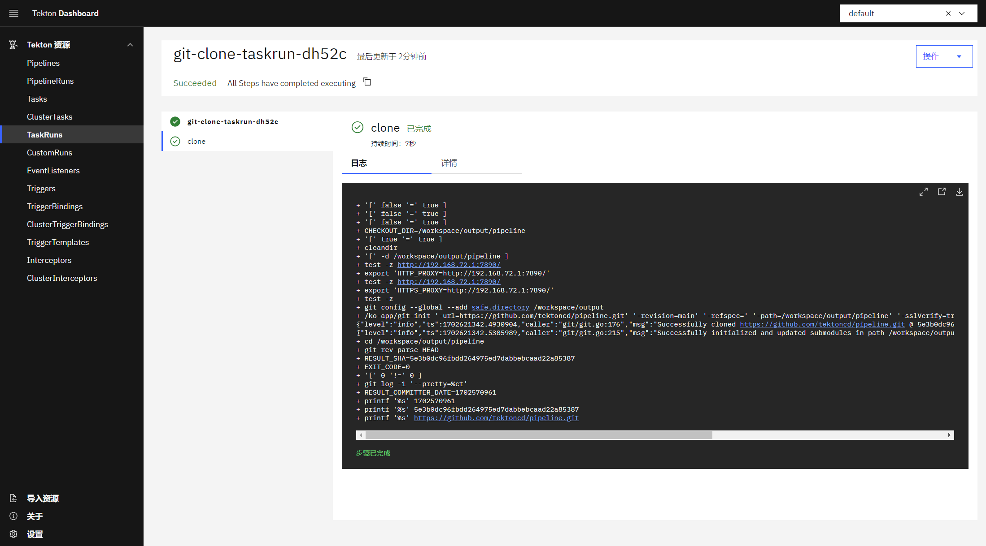
Task: Open the 关于 about page
Action: coord(72,516)
